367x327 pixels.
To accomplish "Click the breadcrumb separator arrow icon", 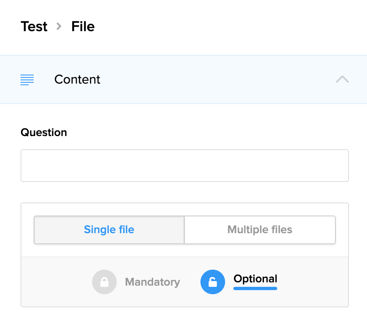I will click(x=59, y=27).
